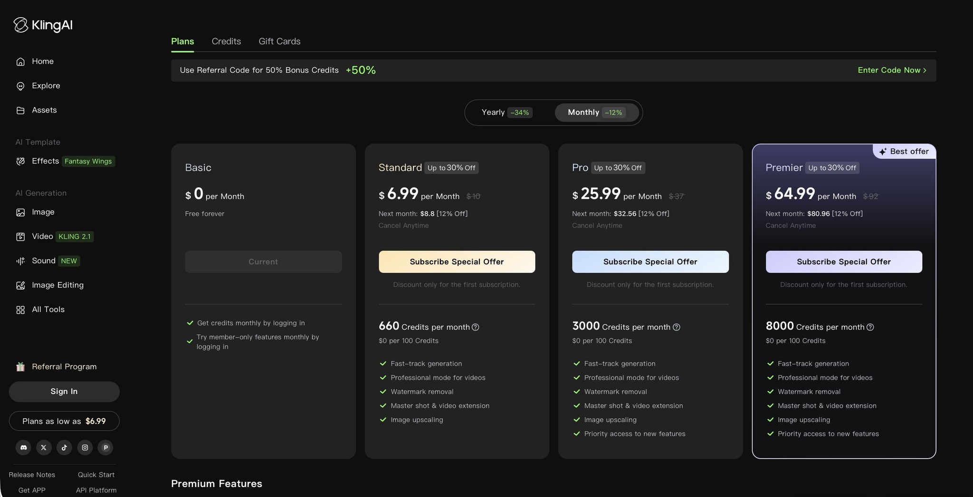Open the TikTok social icon
Screen dimensions: 973x497
point(64,447)
